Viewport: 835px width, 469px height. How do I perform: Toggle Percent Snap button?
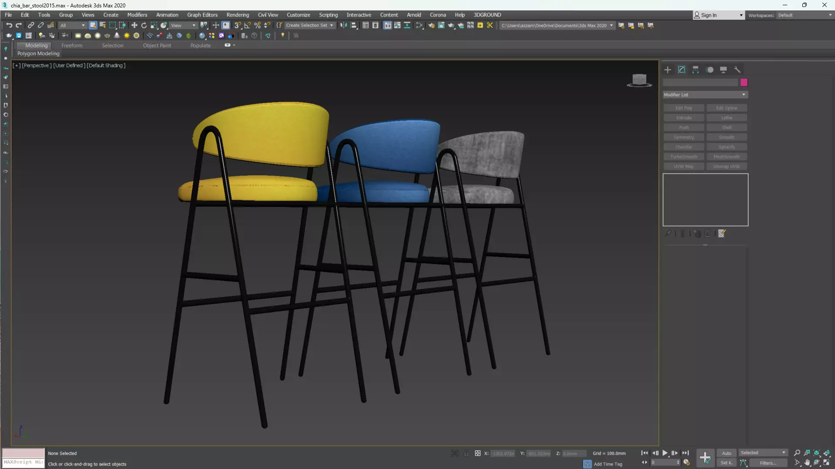click(258, 25)
